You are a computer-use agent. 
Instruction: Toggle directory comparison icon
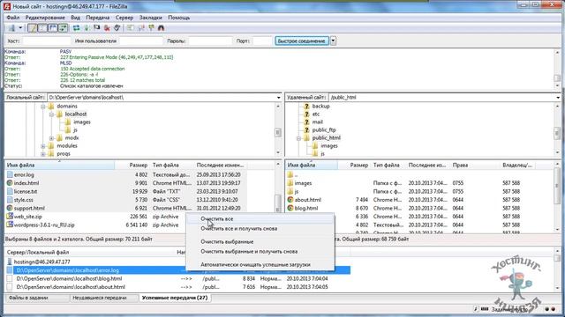[x=140, y=27]
